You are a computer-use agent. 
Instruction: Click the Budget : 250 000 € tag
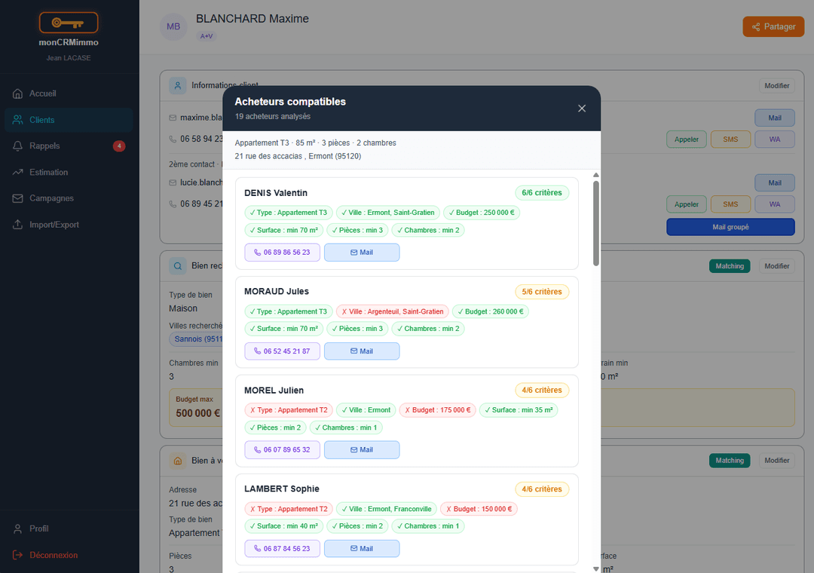point(482,213)
